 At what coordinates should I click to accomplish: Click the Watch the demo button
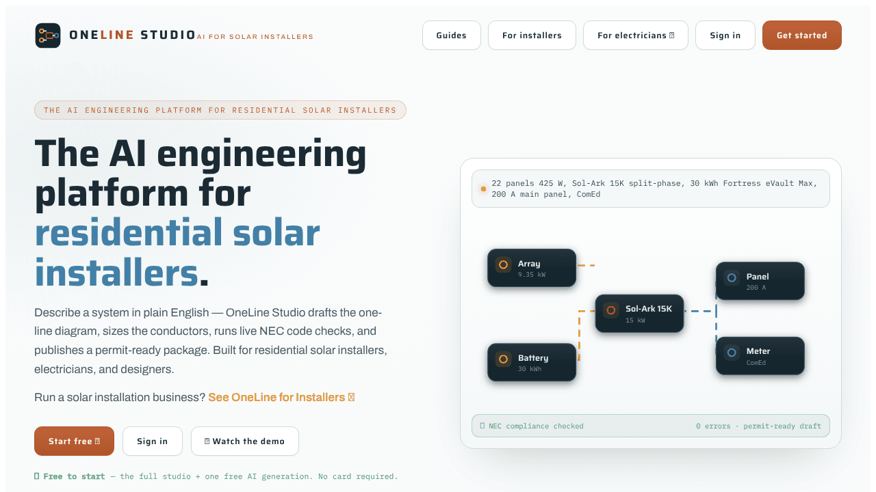tap(245, 441)
